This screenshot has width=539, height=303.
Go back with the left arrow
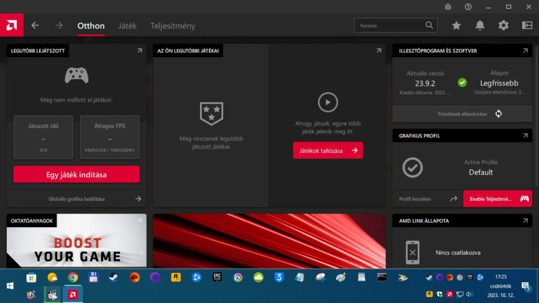click(35, 26)
